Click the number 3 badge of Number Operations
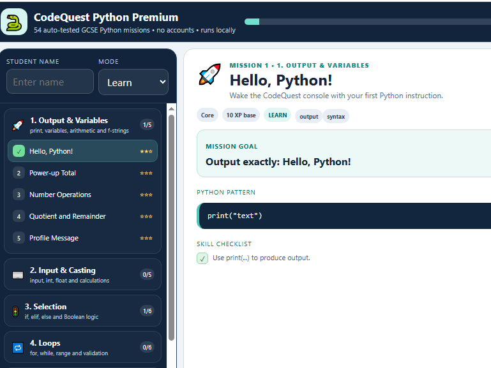 pos(19,195)
